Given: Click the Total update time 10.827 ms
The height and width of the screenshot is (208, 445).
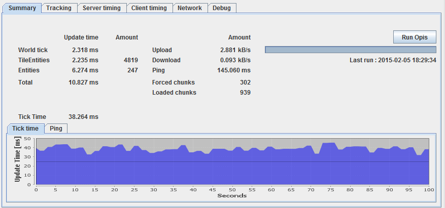Looking at the screenshot, I should [x=83, y=82].
